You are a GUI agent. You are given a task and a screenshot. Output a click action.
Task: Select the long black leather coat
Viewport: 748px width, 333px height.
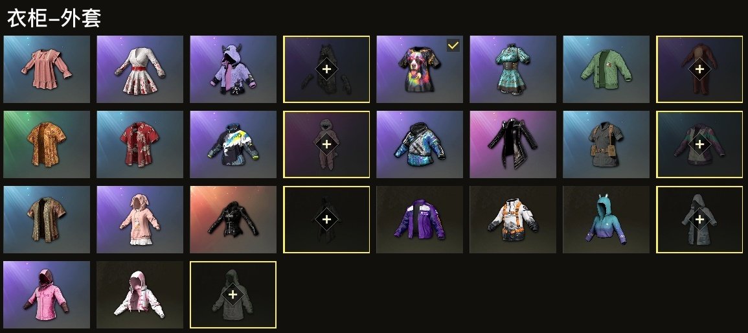(513, 144)
